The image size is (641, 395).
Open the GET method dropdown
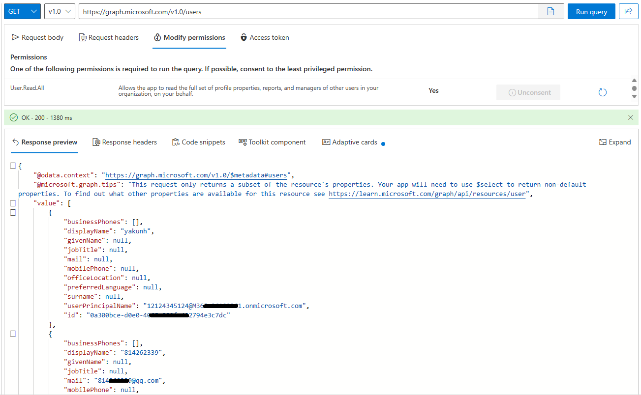[22, 11]
